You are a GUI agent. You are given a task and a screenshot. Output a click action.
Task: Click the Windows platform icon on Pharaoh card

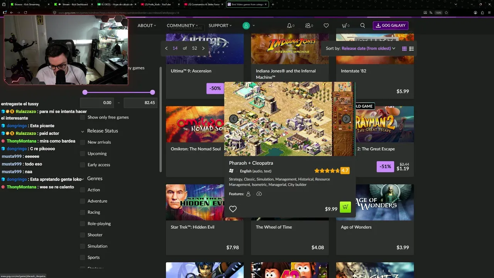coord(231,171)
